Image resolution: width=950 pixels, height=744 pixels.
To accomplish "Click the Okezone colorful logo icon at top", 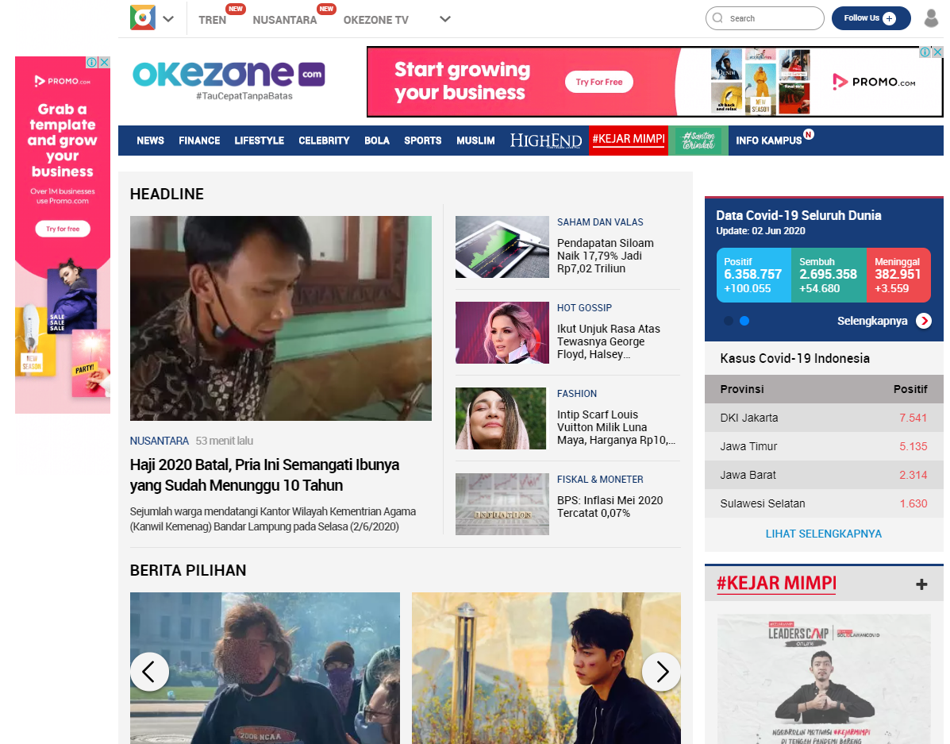I will click(142, 18).
